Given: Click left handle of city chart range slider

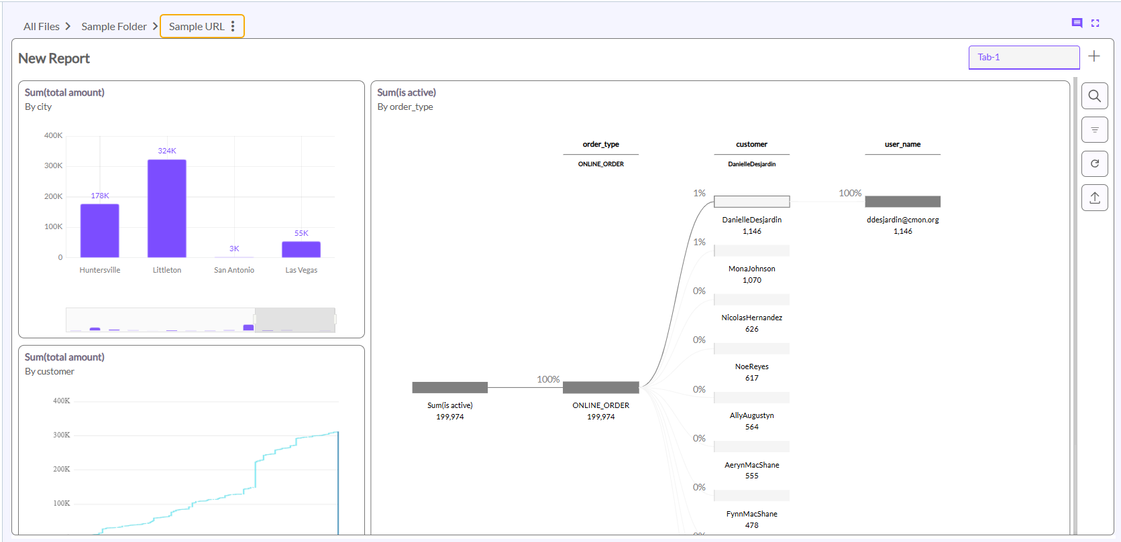Looking at the screenshot, I should coord(255,320).
